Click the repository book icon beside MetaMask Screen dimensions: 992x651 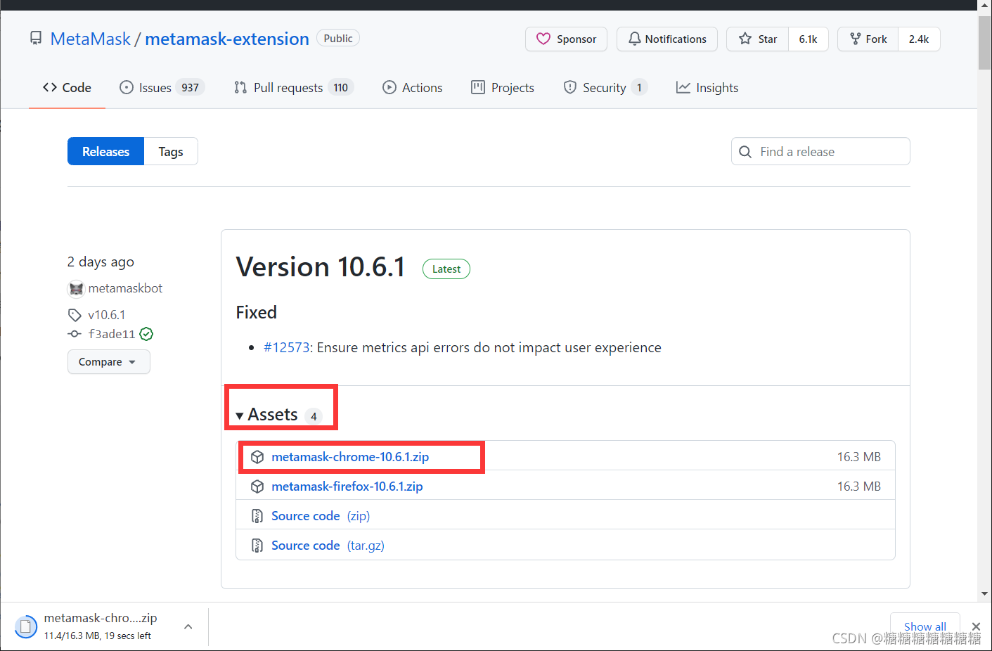(x=36, y=38)
